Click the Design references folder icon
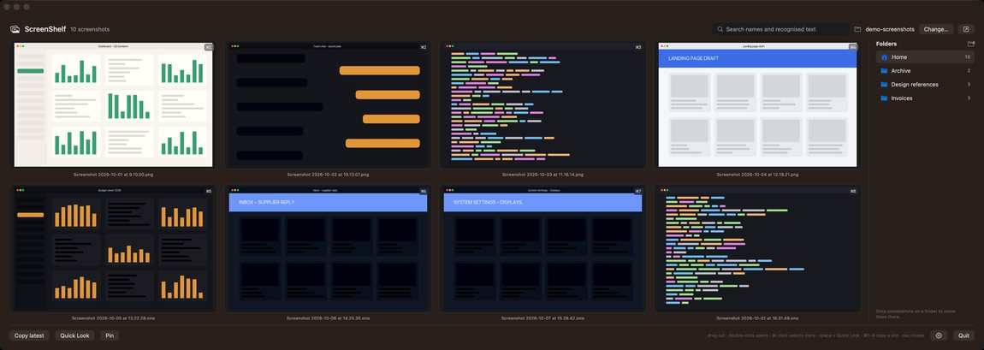Viewport: 984px width, 350px height. [884, 85]
